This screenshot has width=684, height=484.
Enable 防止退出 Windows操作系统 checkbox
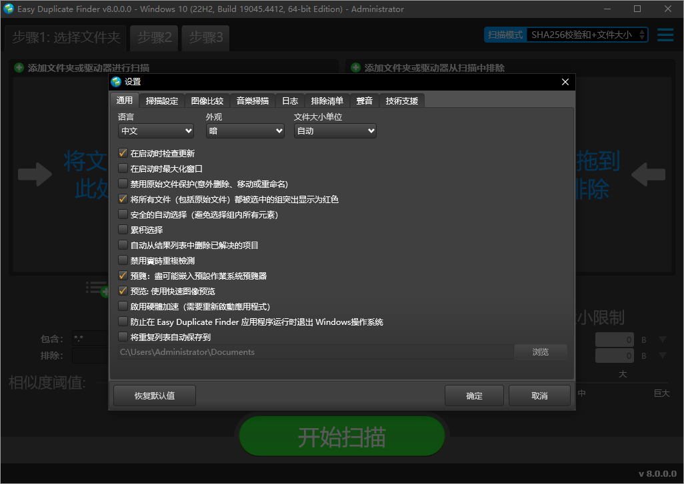pos(123,322)
